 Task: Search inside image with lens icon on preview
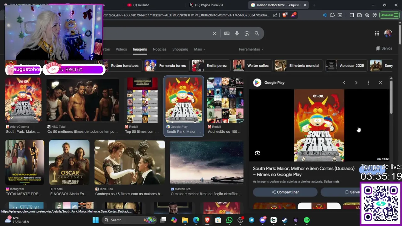(258, 153)
